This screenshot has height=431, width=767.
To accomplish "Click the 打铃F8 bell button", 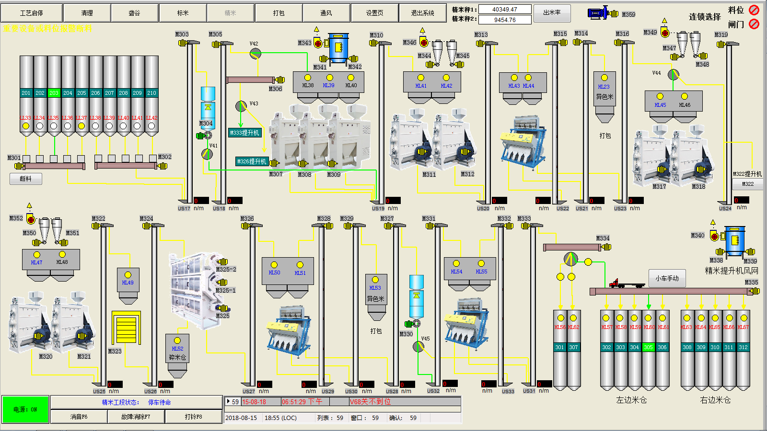I will (x=194, y=417).
